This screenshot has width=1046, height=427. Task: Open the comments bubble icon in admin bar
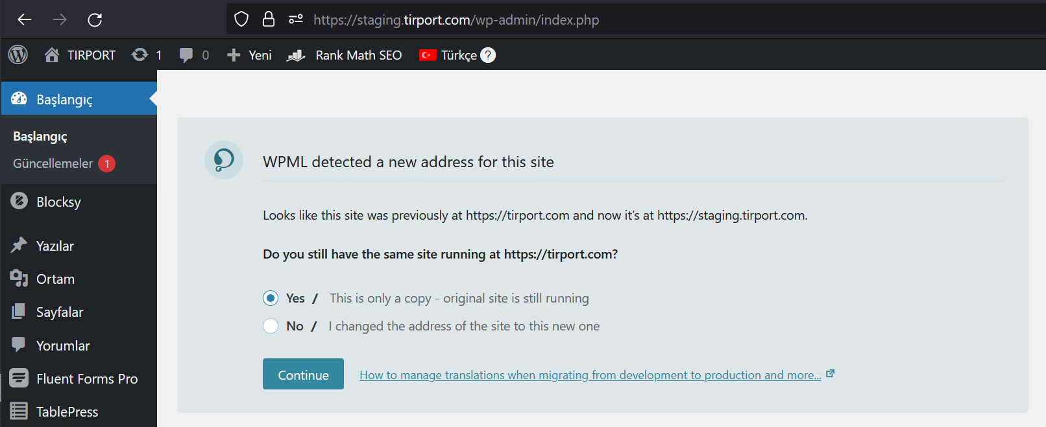tap(186, 55)
